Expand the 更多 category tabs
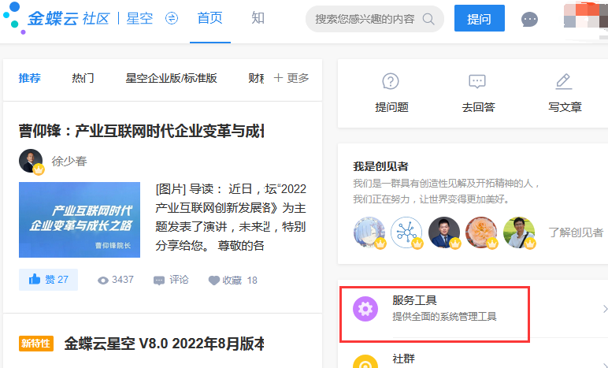The width and height of the screenshot is (608, 368). pos(291,78)
